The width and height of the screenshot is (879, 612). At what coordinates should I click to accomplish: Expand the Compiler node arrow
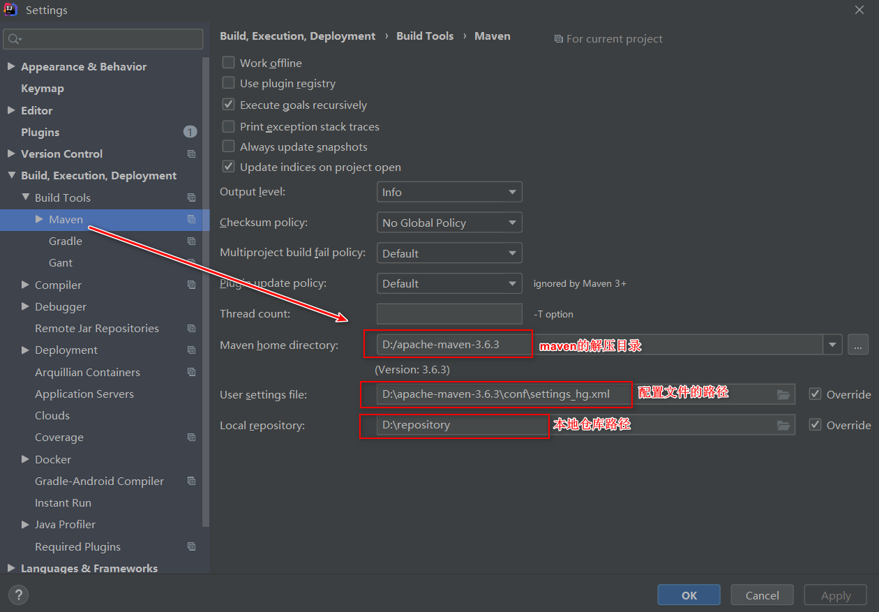[x=25, y=285]
